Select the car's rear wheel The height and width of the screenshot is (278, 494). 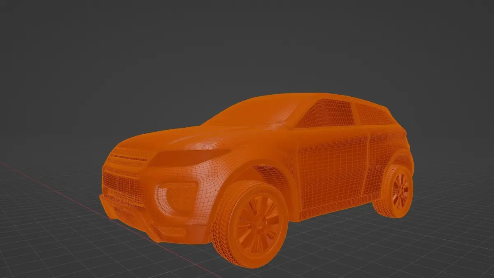pos(394,191)
